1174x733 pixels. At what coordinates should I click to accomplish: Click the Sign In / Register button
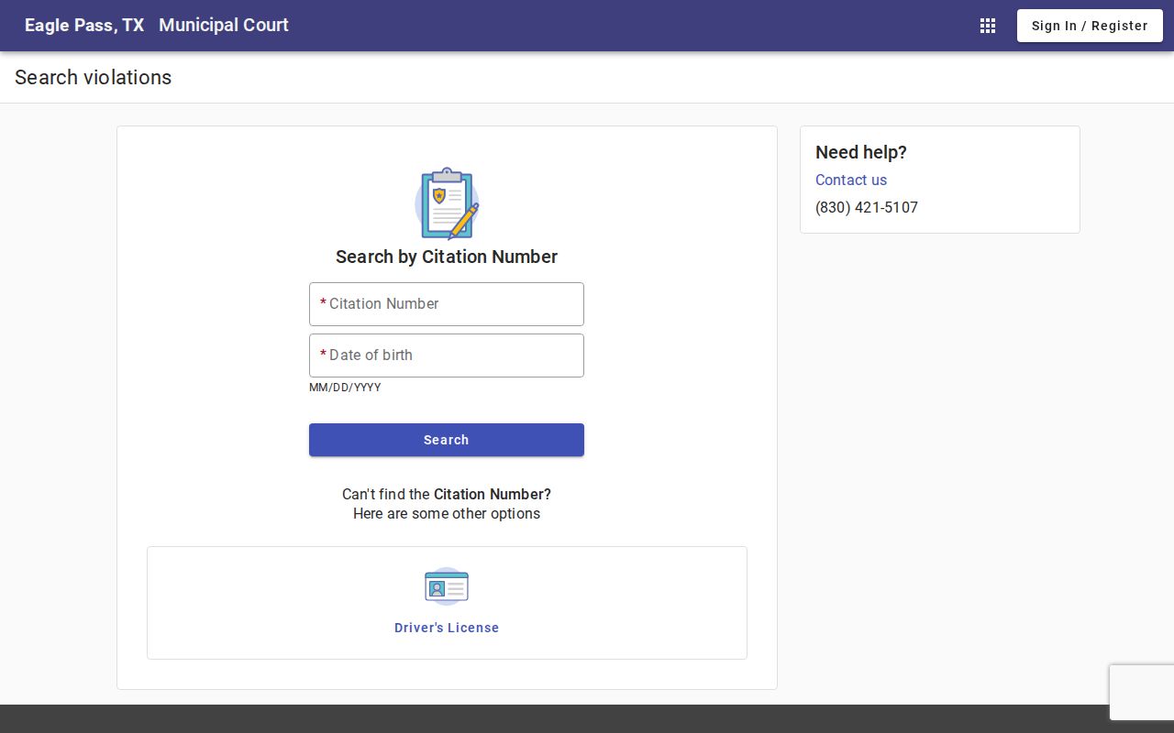pos(1090,26)
